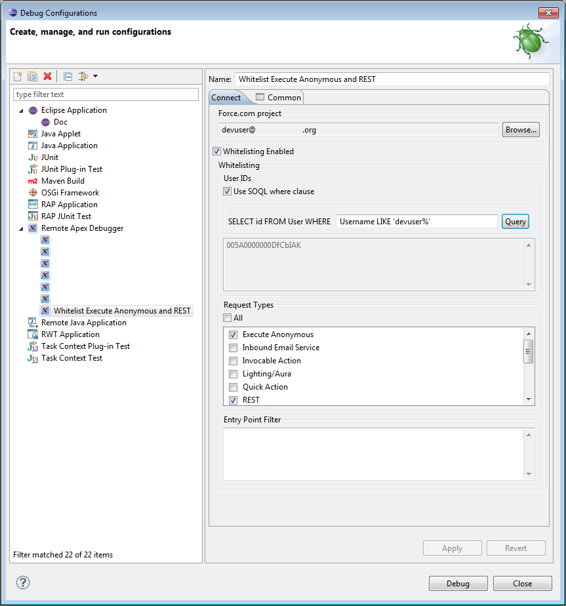
Task: Click the Entry Point Filter text area
Action: (373, 454)
